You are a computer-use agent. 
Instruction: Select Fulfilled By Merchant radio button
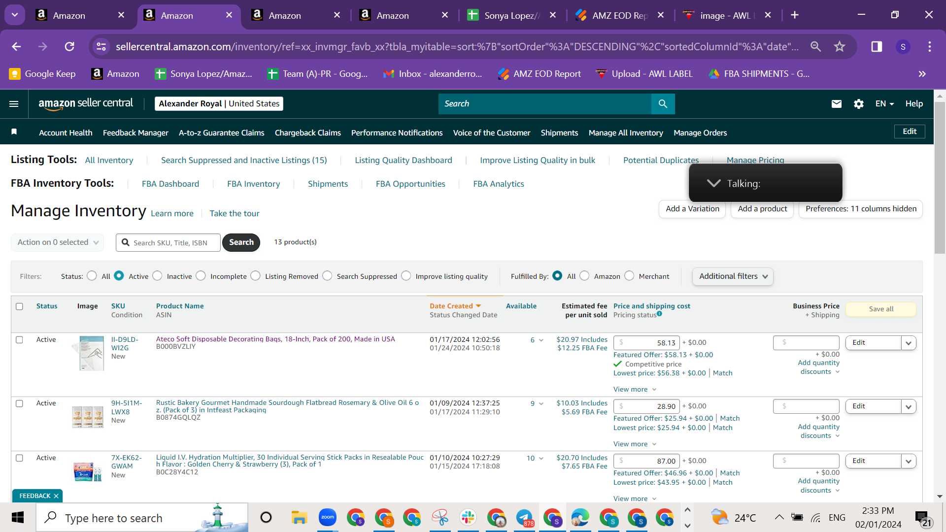pyautogui.click(x=629, y=276)
